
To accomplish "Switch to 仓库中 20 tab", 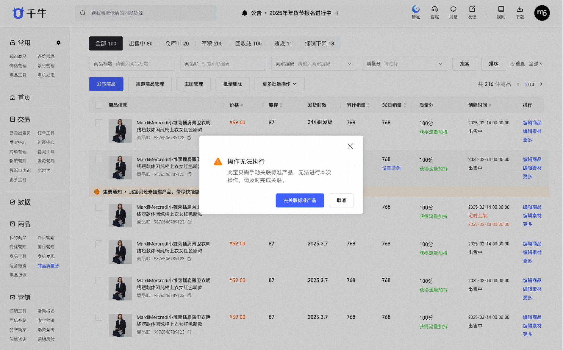I will click(x=177, y=43).
